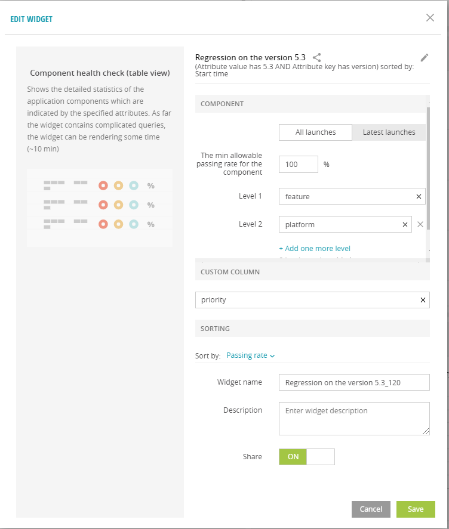Clear the "feature" Level 1 value
The height and width of the screenshot is (529, 449).
tap(419, 196)
